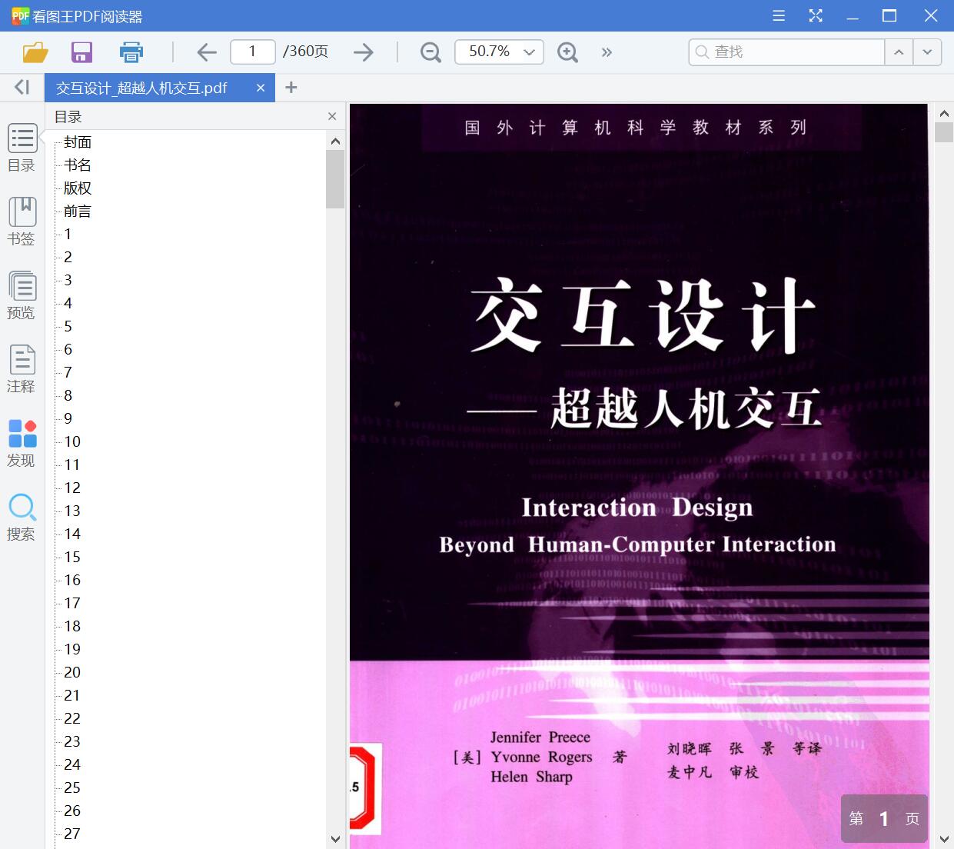Select outline entry 1
Screen dimensions: 954x849
(68, 235)
